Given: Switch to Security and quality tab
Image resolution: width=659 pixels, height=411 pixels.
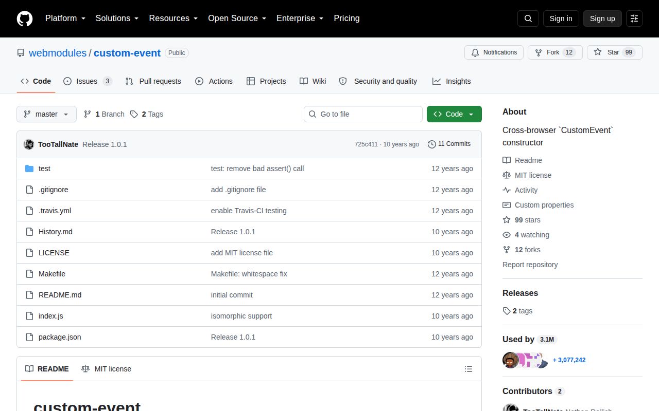Looking at the screenshot, I should coord(378,81).
